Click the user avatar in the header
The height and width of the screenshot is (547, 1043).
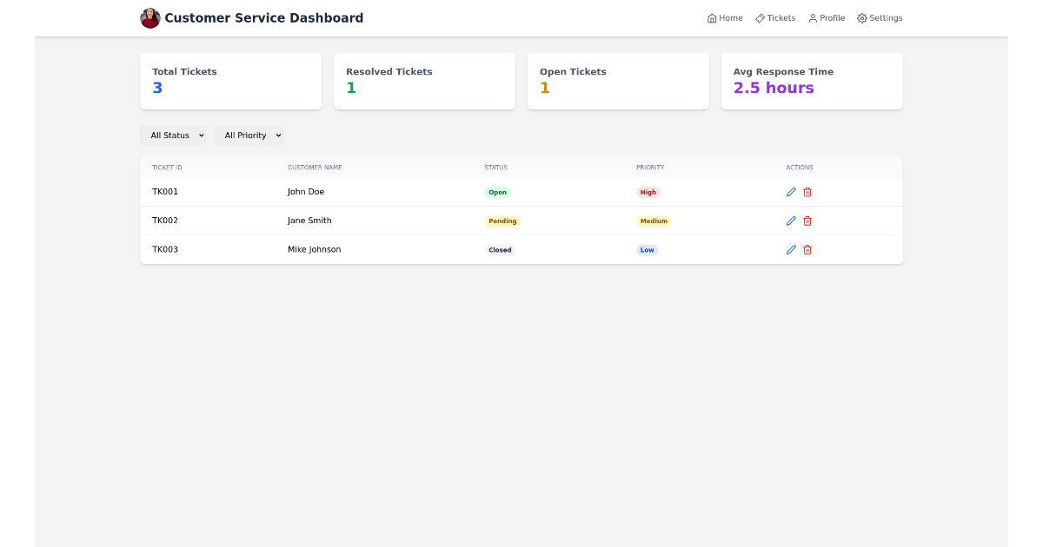[x=149, y=17]
